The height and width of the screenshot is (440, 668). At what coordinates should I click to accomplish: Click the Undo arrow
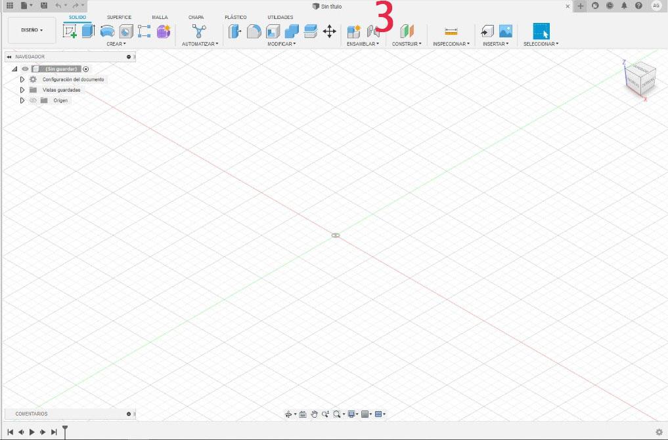coord(58,5)
